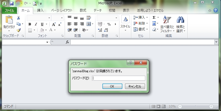Open the font name combo box
This screenshot has width=221, height=111.
click(x=39, y=18)
